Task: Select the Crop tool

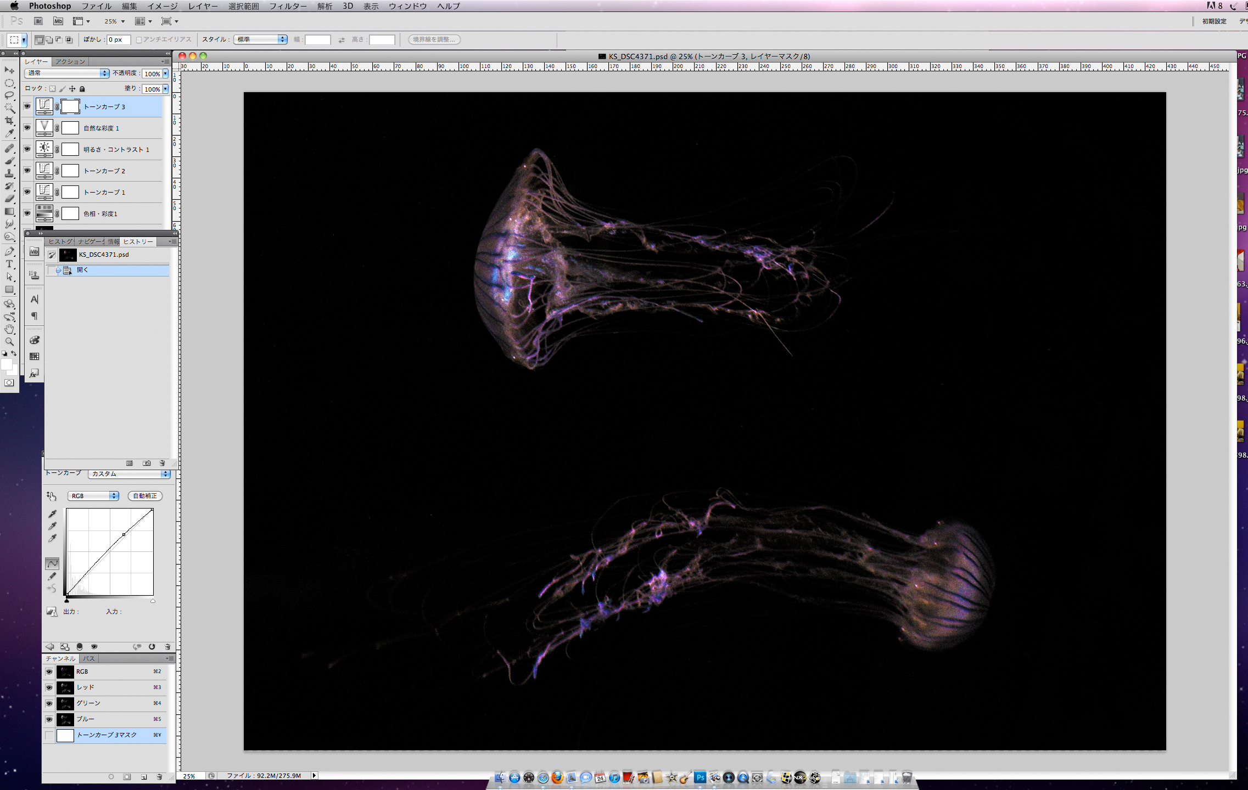Action: [9, 121]
